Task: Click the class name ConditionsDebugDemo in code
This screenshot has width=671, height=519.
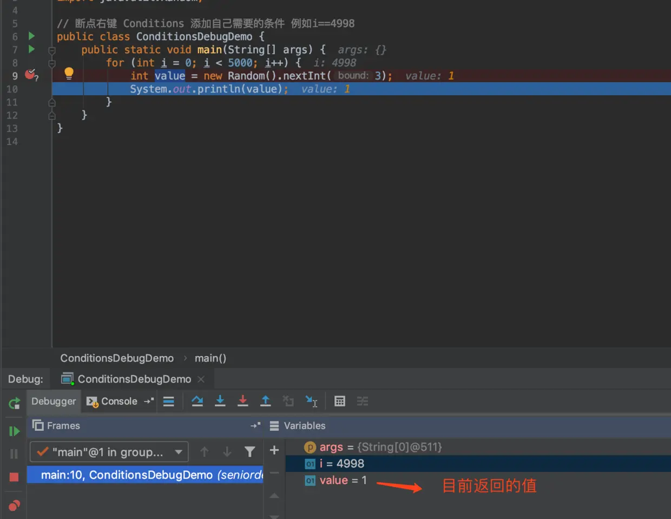Action: point(194,37)
